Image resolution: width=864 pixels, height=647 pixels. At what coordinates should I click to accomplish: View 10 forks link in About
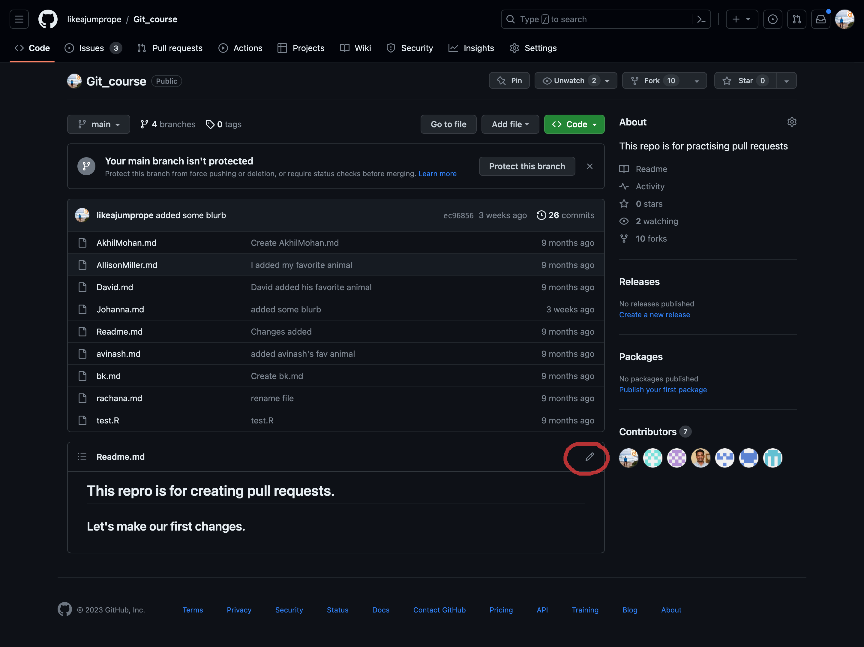tap(643, 238)
